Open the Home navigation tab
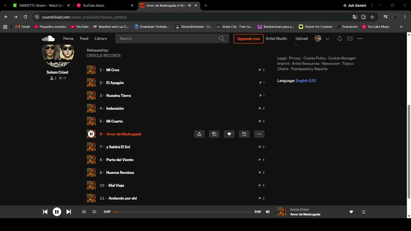 coord(68,38)
